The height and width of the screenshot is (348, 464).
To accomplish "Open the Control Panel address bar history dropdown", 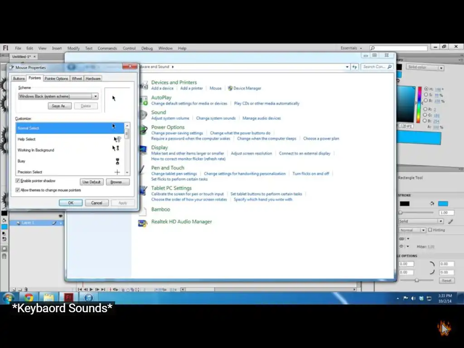I will [347, 67].
